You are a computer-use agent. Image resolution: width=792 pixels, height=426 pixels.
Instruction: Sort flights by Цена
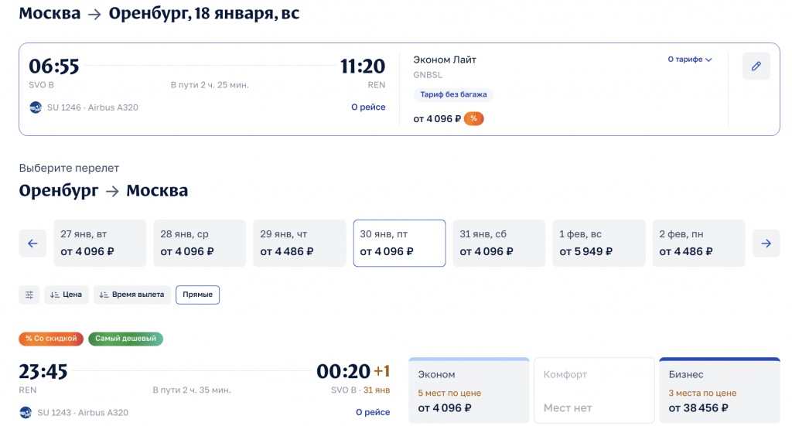tap(67, 295)
